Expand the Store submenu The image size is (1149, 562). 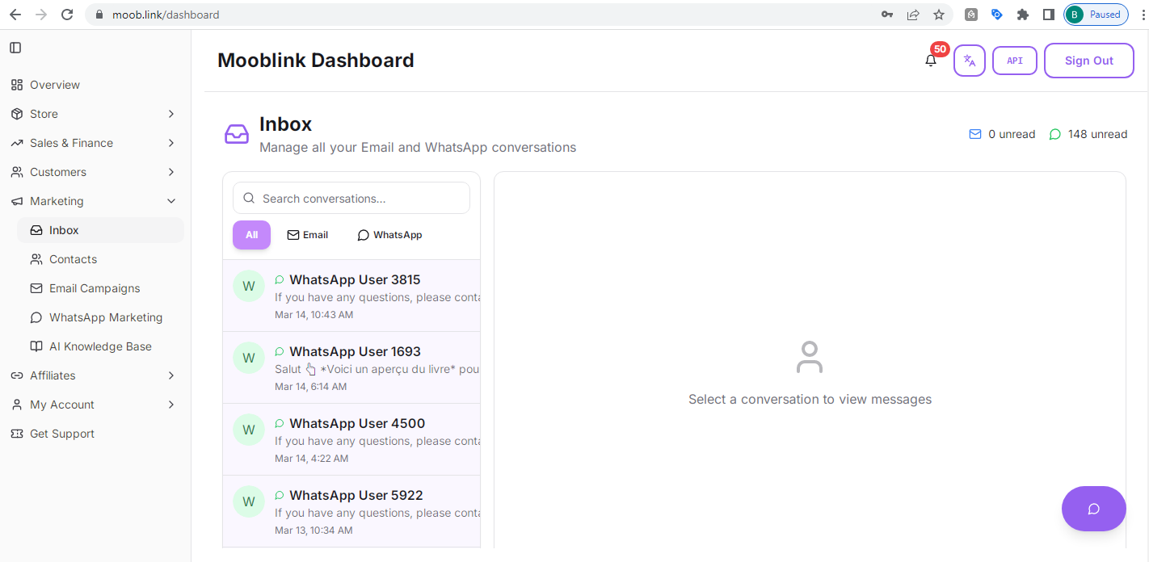[170, 114]
